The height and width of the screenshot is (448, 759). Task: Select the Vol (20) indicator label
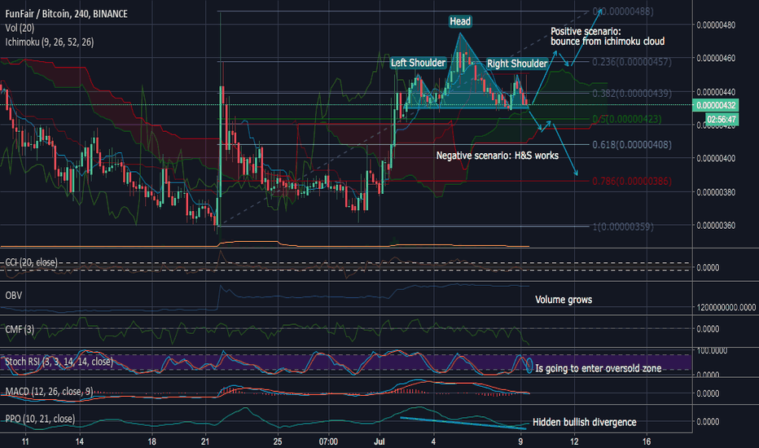(20, 28)
